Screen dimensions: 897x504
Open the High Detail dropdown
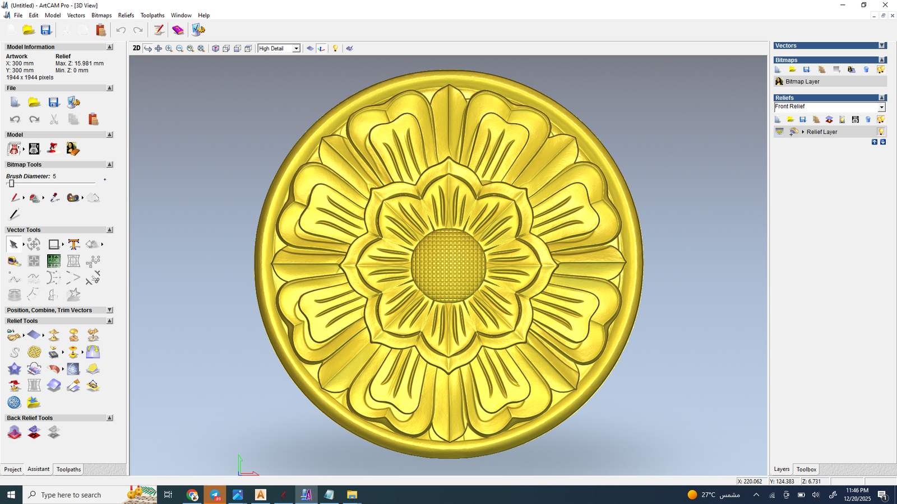click(296, 49)
